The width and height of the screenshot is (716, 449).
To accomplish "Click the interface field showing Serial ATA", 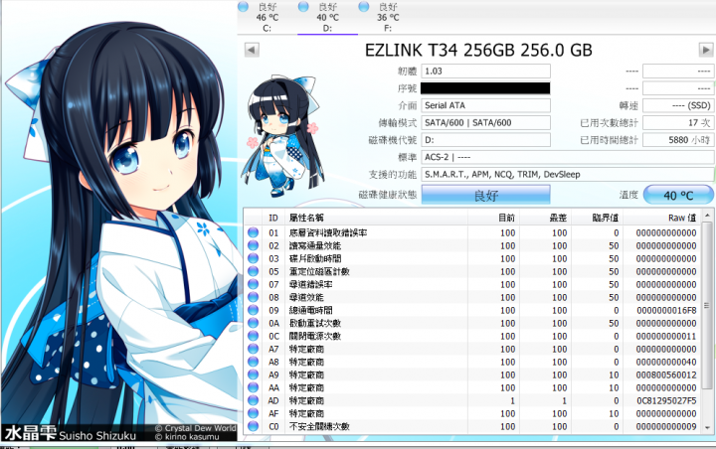I will 485,105.
